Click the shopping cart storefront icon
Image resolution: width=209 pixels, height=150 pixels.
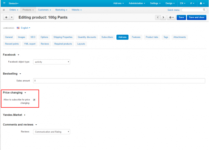(4, 3)
